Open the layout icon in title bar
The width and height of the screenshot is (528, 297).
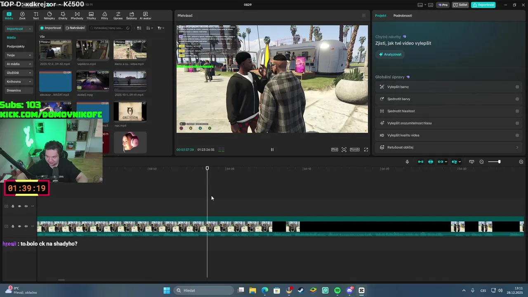pyautogui.click(x=420, y=5)
